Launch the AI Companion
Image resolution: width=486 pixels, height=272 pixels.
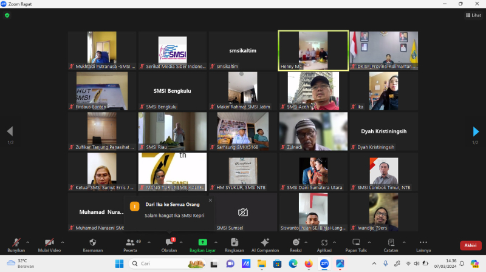(265, 244)
